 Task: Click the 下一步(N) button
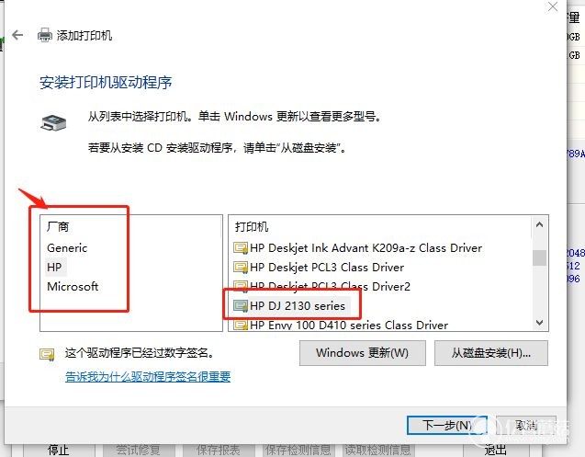tap(447, 425)
